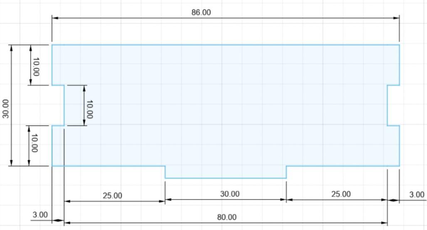Click the lowest vertical 10.00 dimension
Viewport: 427px width, 230px height.
[35, 143]
